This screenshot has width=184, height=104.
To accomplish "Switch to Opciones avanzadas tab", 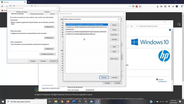I will click(17, 14).
